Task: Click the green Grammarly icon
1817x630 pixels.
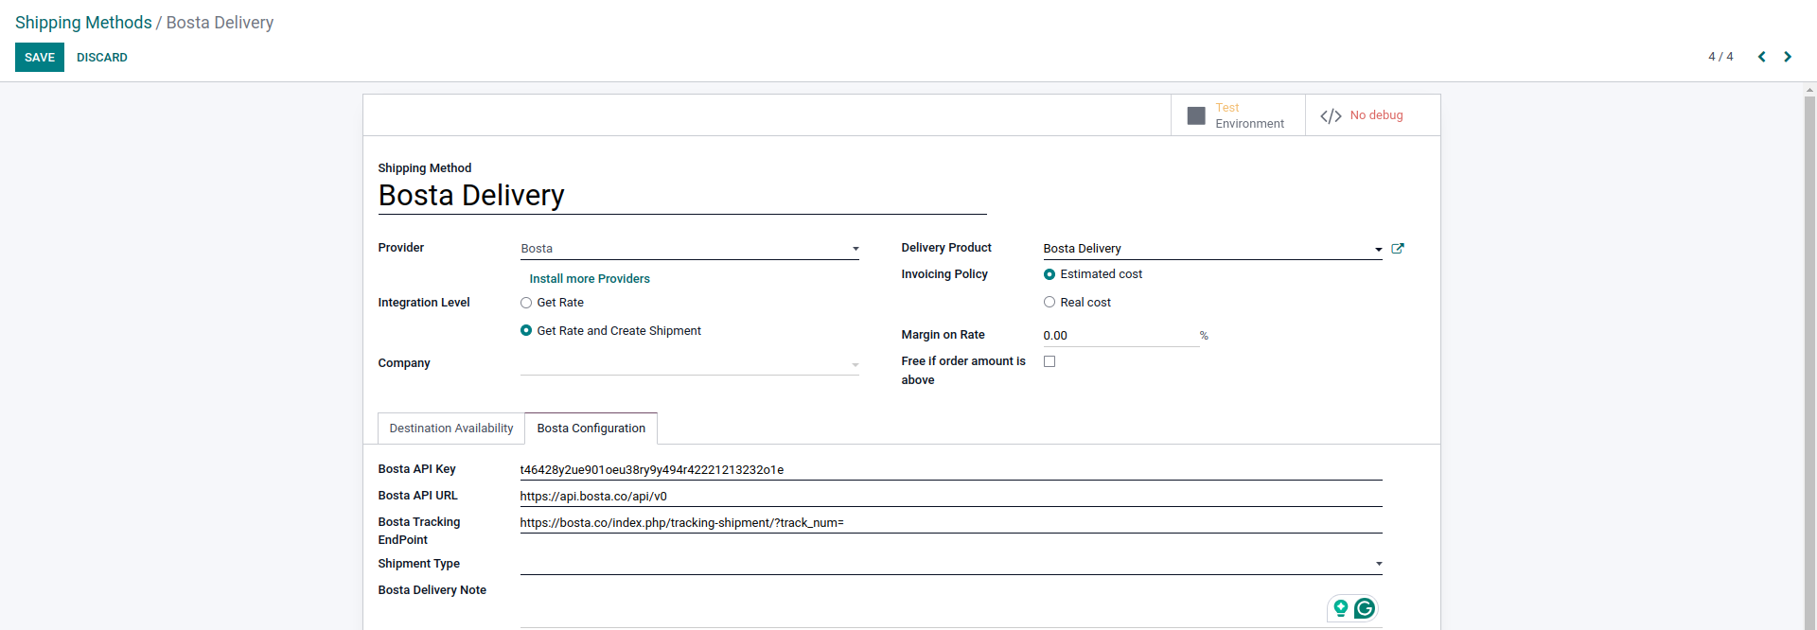Action: 1365,608
